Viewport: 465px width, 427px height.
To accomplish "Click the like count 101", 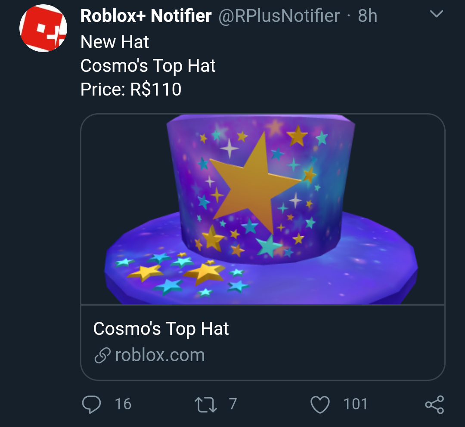I will pyautogui.click(x=355, y=404).
